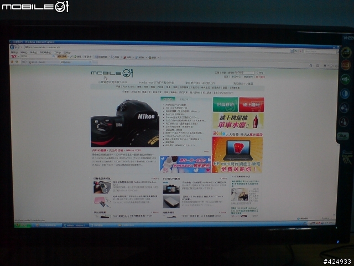Click the PDA & GPS navigation link
Image resolution: width=354 pixels, height=266 pixels.
pos(128,86)
